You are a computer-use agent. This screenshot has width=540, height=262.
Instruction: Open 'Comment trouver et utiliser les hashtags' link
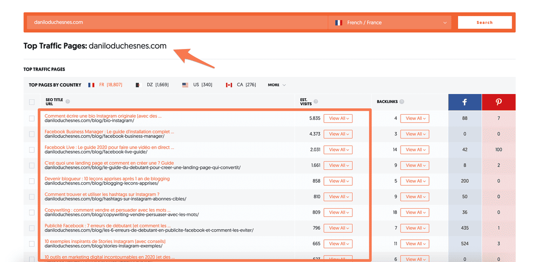pos(102,194)
